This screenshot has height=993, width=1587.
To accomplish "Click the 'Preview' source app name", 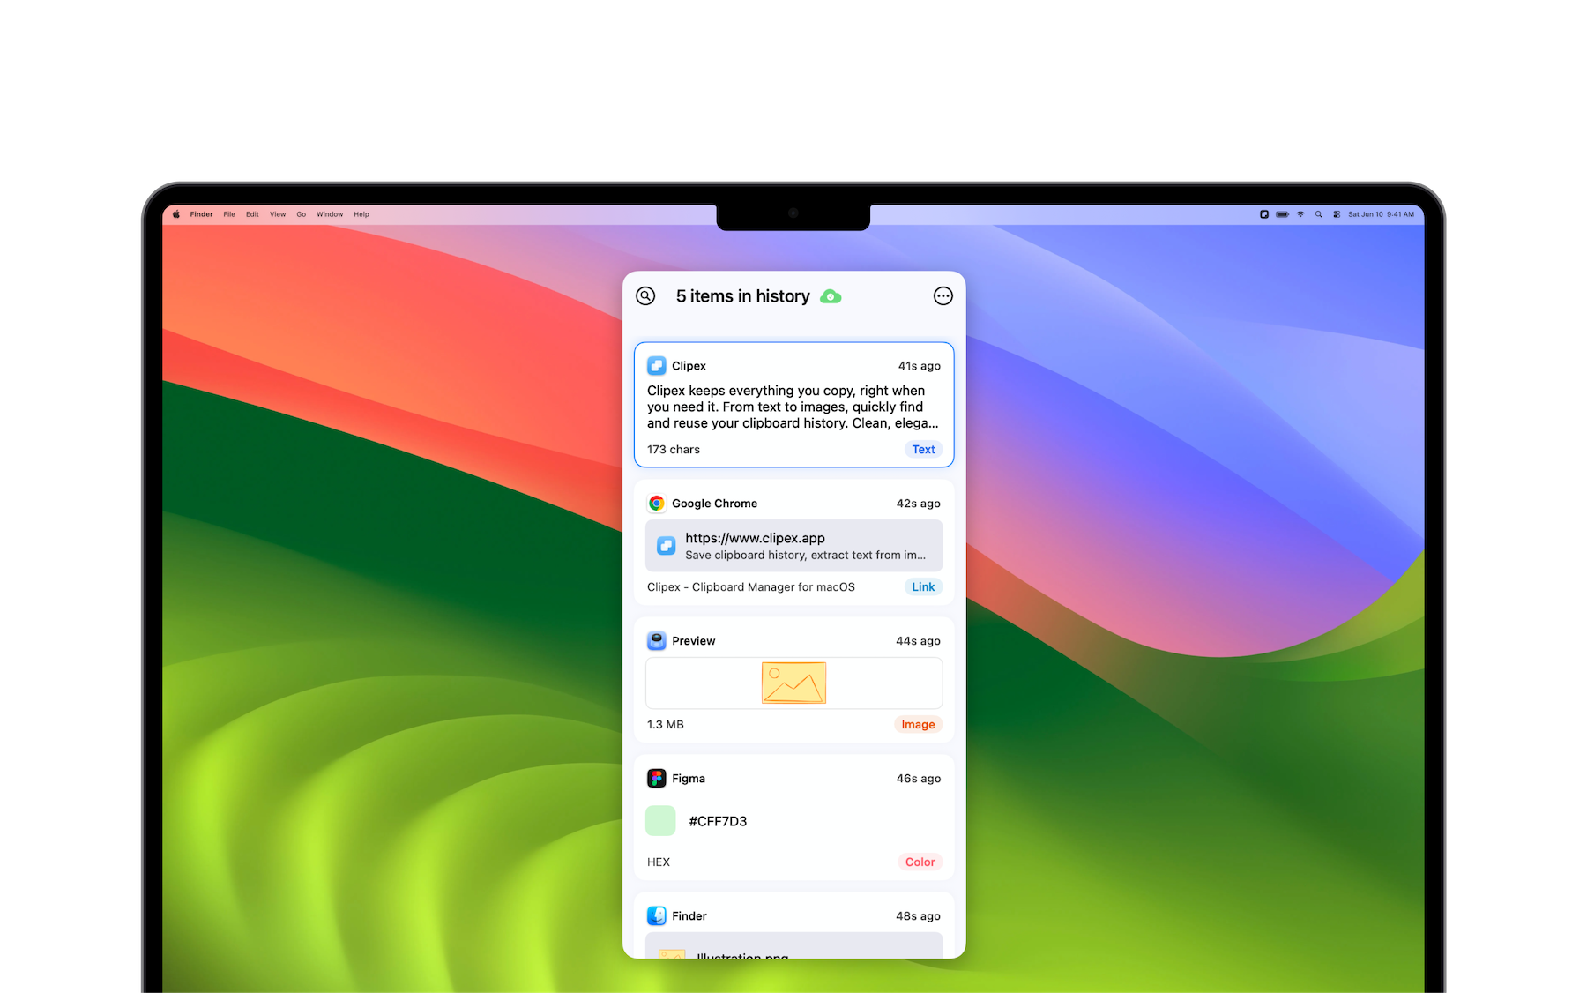I will coord(693,641).
